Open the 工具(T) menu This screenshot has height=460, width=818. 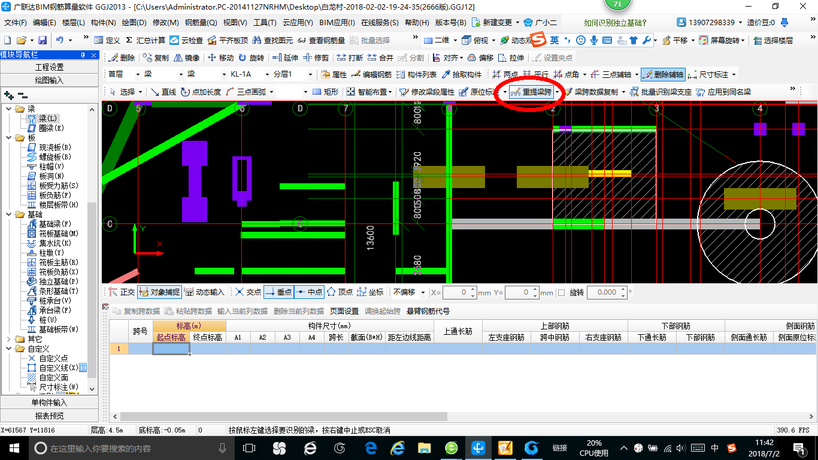point(265,23)
